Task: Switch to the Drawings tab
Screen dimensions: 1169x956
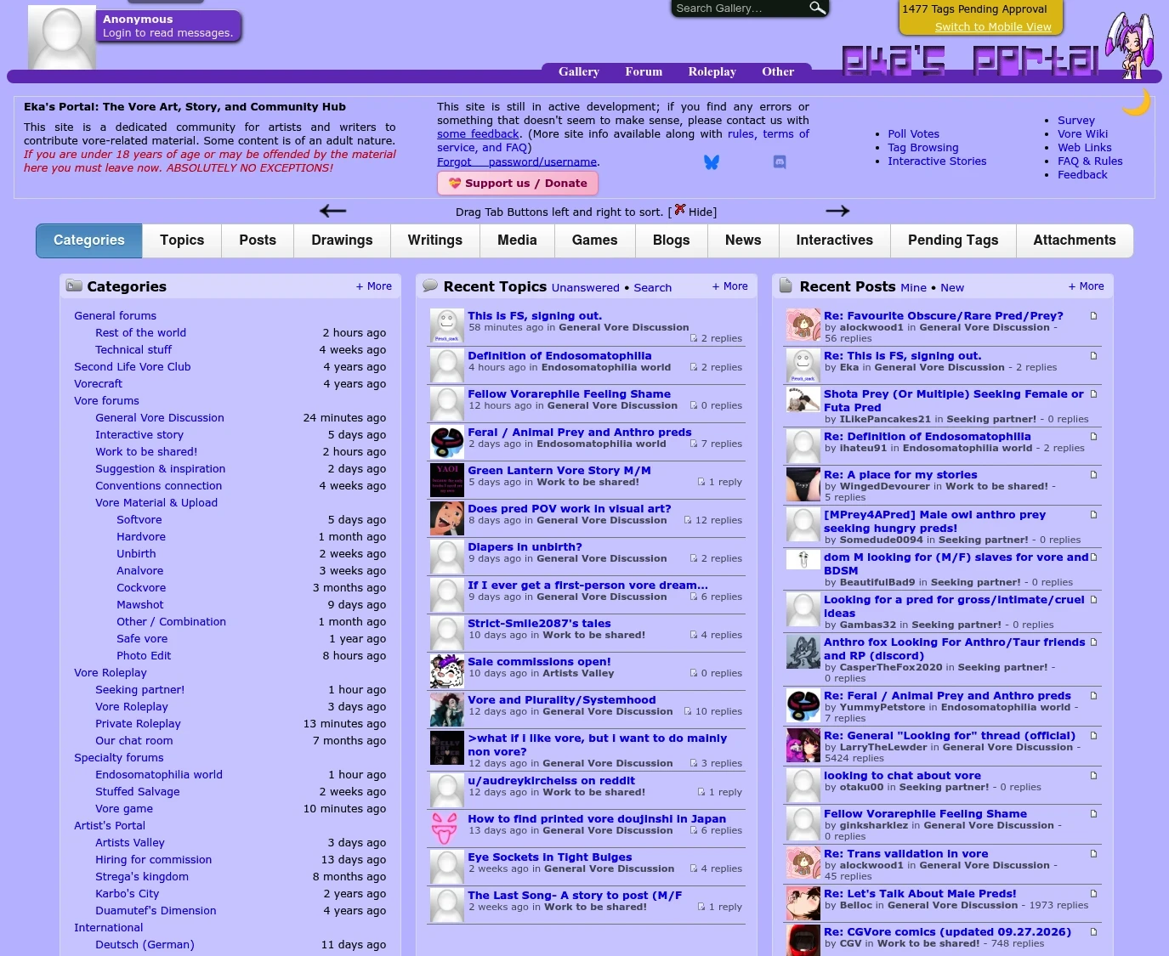Action: click(342, 240)
